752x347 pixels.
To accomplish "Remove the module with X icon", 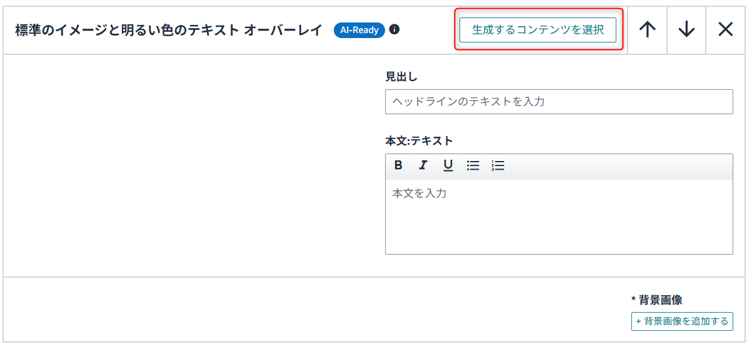I will 725,30.
